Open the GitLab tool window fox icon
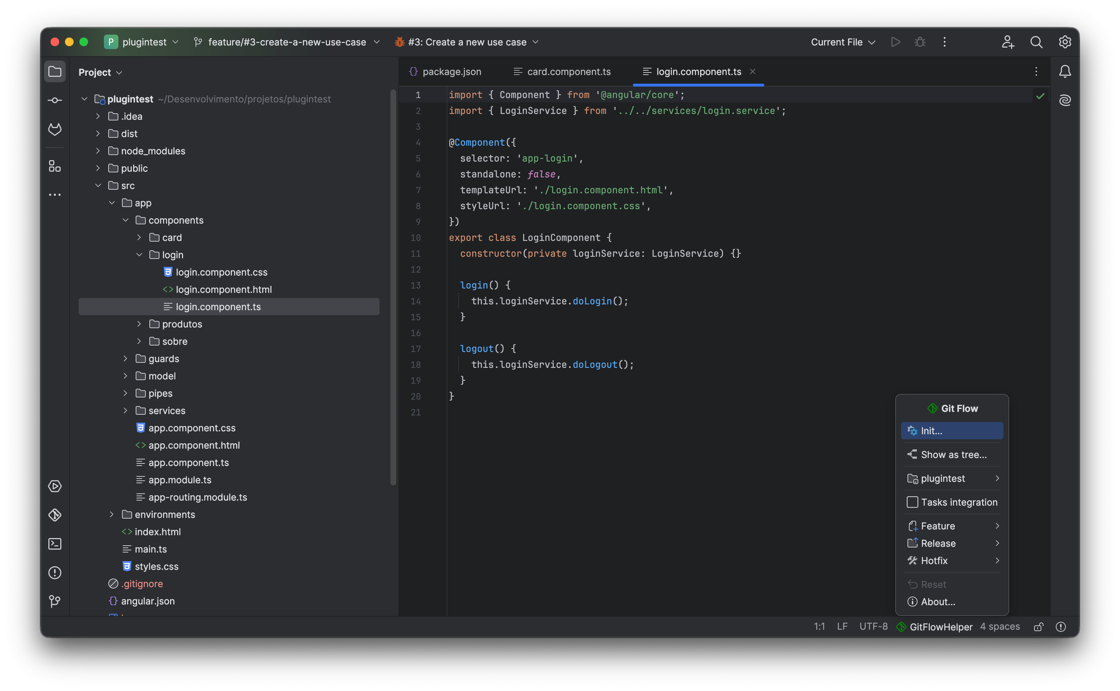Screen dimensions: 1120x691 tap(55, 129)
